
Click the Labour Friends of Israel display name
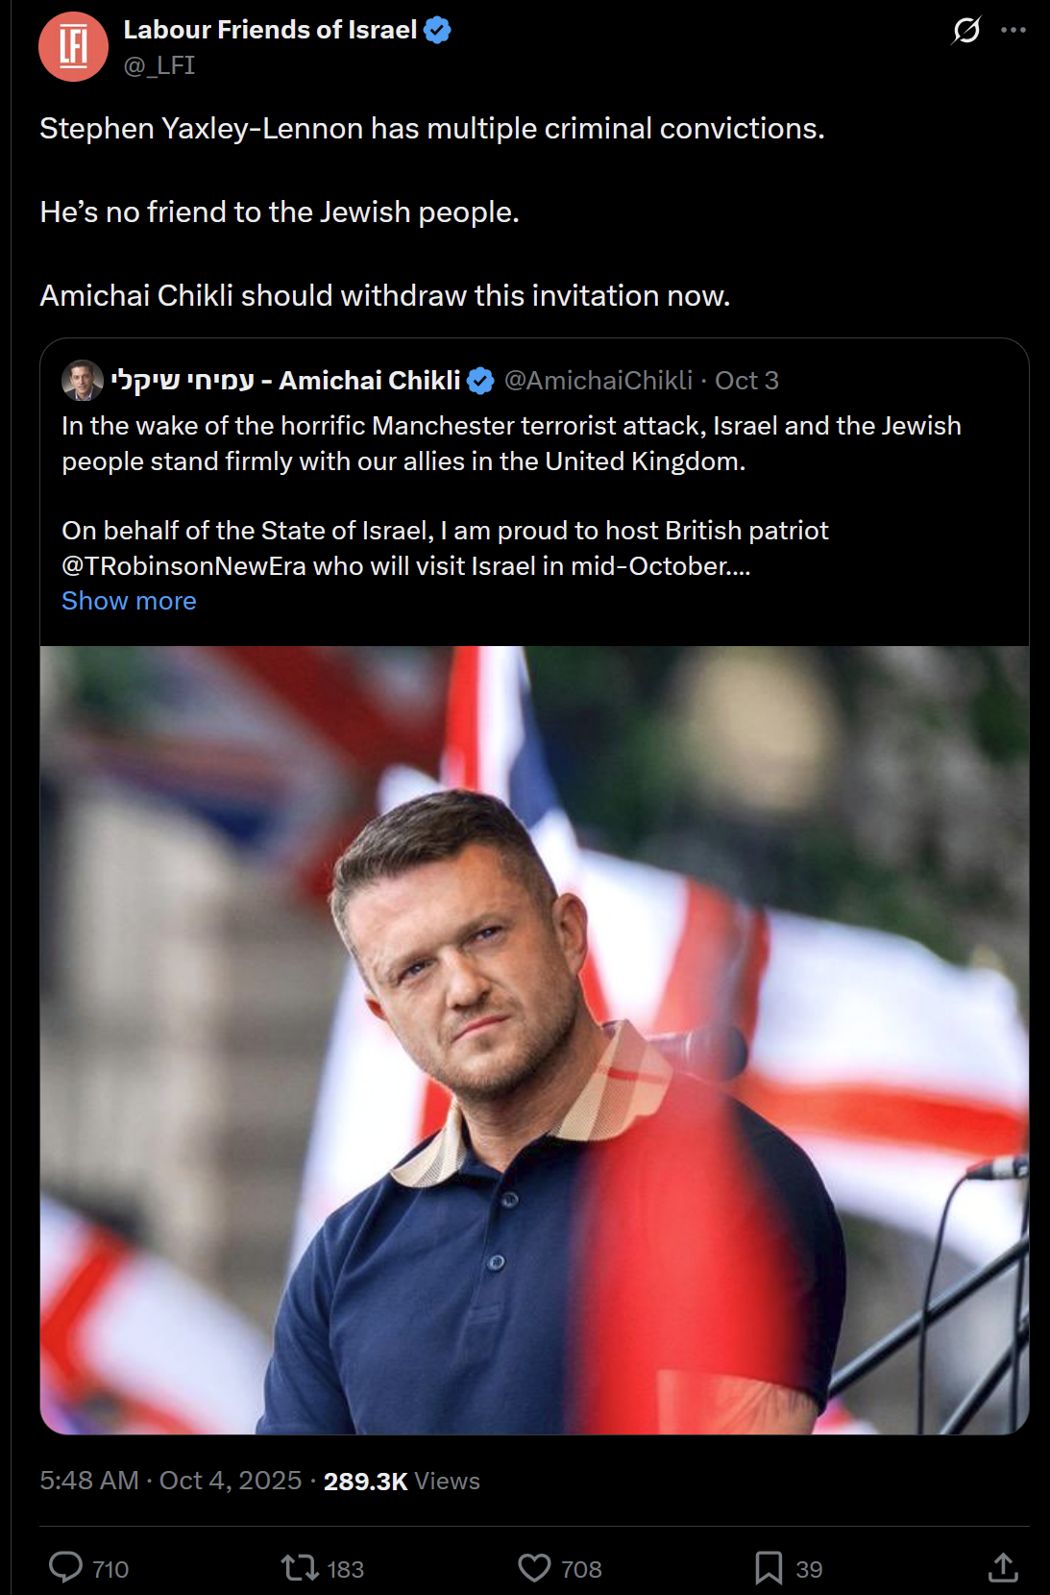pyautogui.click(x=270, y=30)
